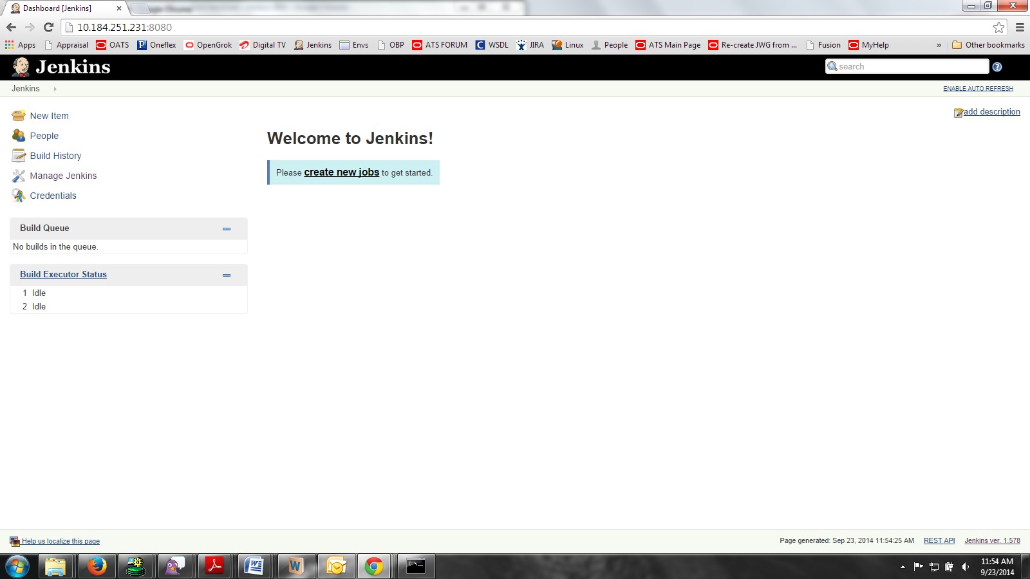Collapse the Build Executor Status panel

click(227, 275)
